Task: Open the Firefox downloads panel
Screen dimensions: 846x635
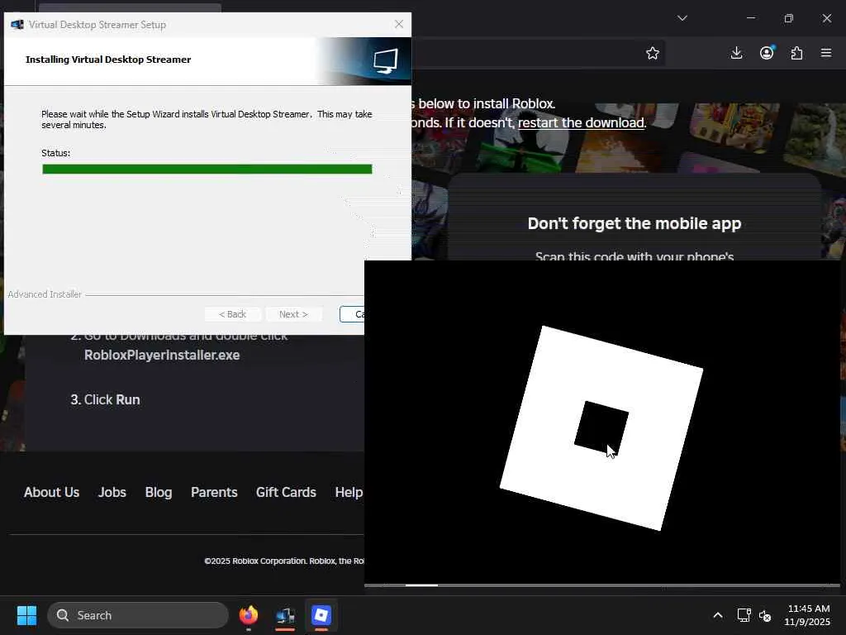Action: tap(736, 53)
